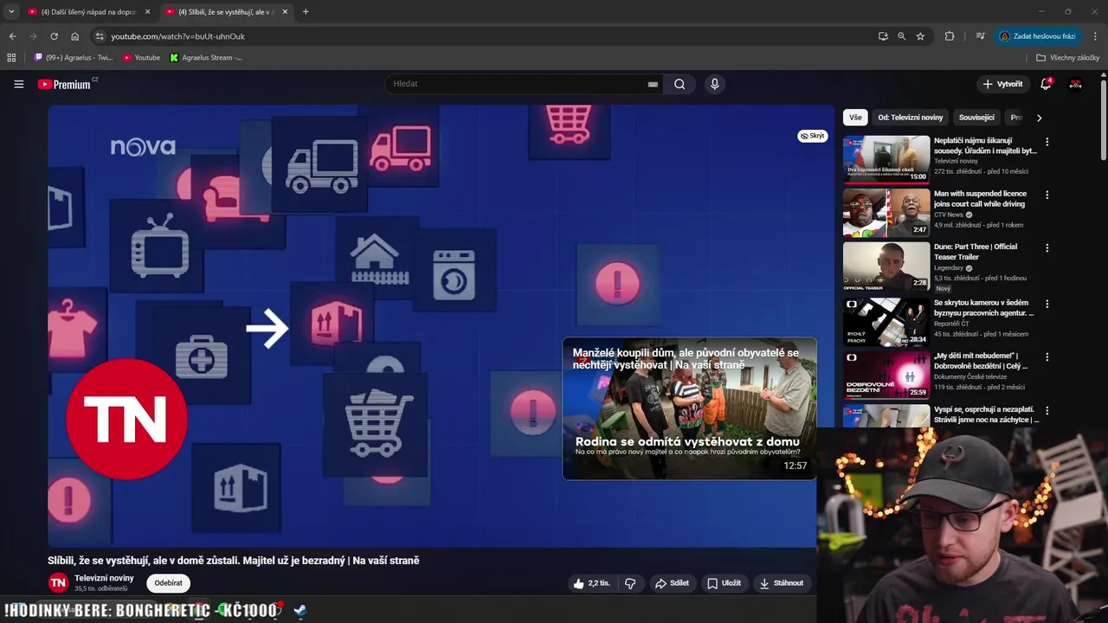Open 'Dune: Part Three | Official Teaser Trailer' title
1108x623 pixels.
[x=976, y=252]
